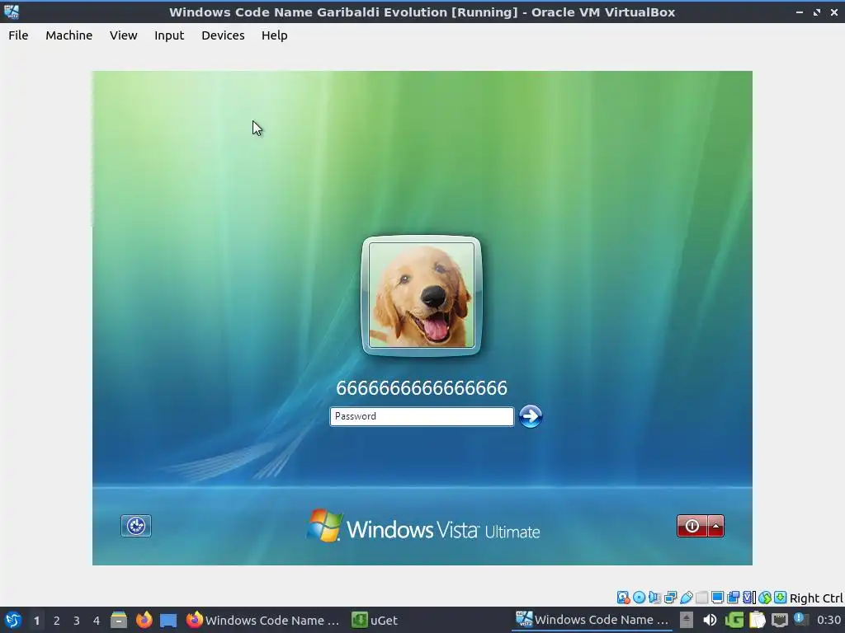Click the recording status icon
Screen dimensions: 845x633
coord(733,598)
